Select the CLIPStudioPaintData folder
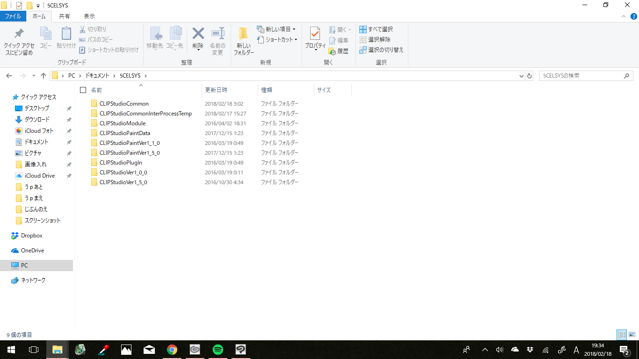639x359 pixels. coord(124,133)
